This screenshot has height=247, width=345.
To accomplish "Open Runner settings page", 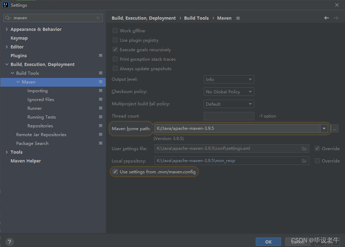I will point(34,108).
